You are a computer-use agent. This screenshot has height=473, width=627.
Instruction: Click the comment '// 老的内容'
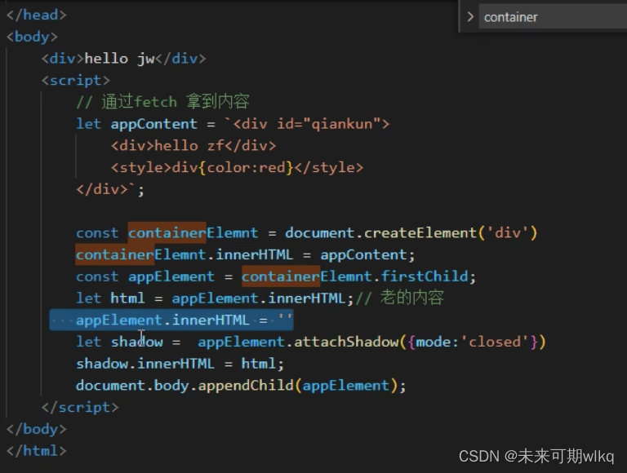coord(400,298)
